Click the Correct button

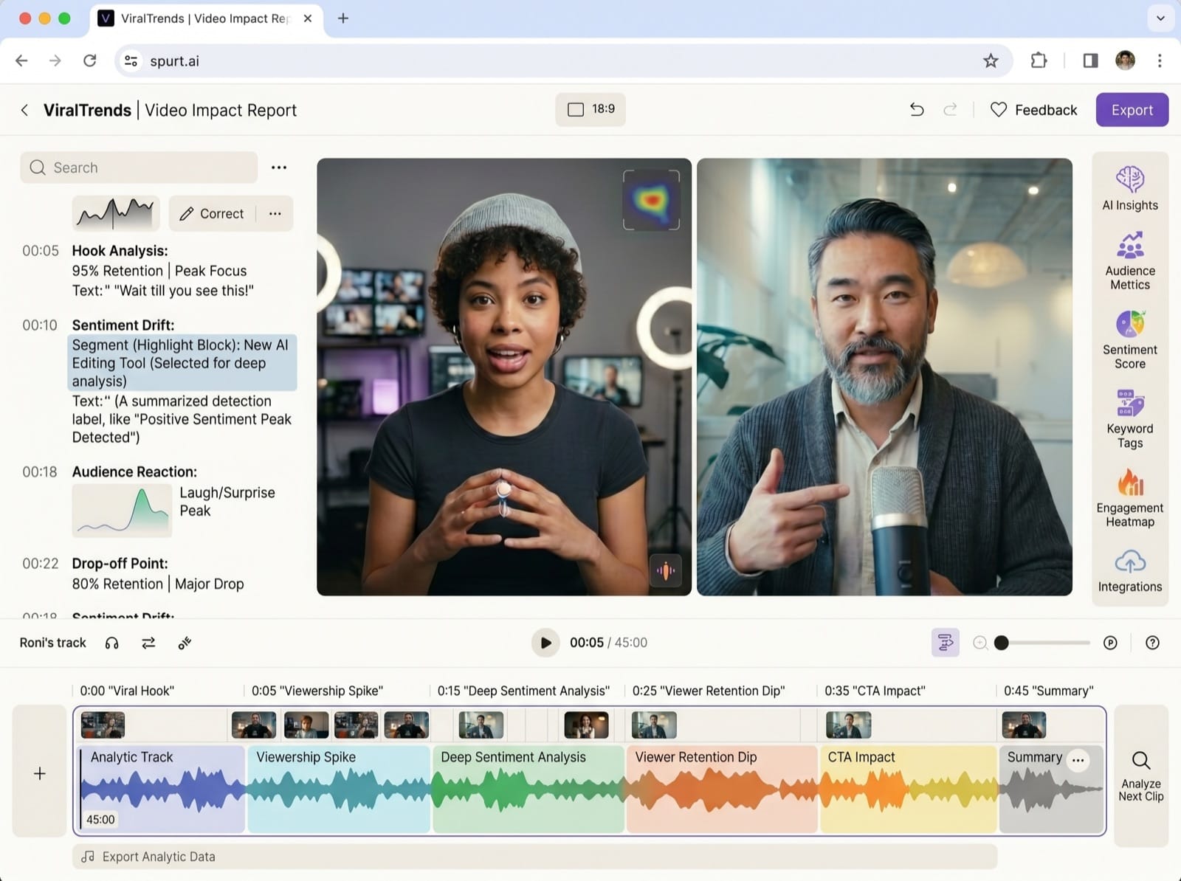(212, 213)
